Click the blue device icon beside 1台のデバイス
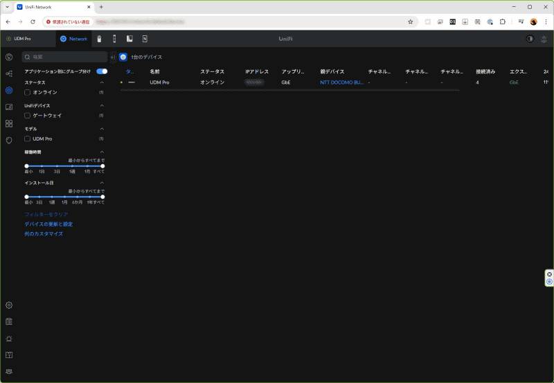Screen dimensions: 554x383 pos(123,57)
